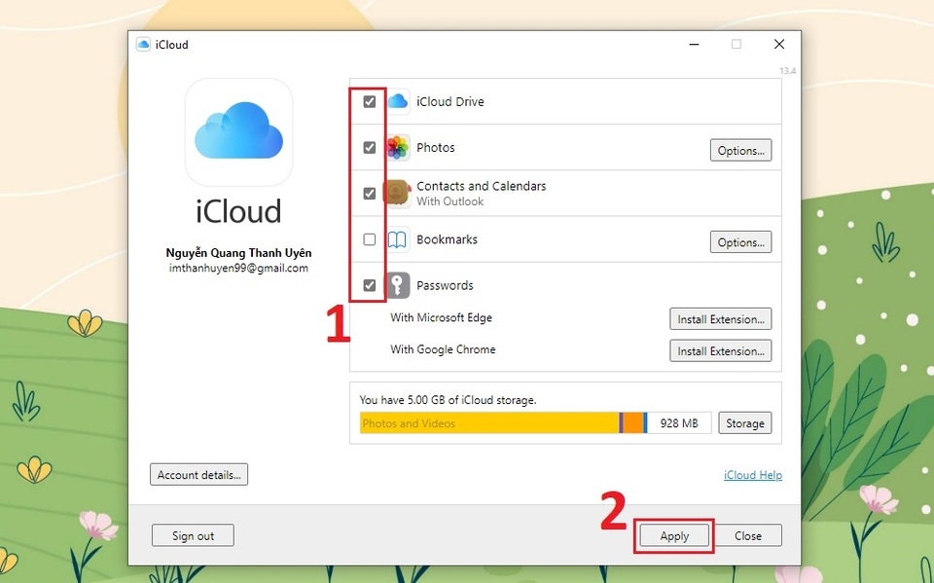Viewport: 934px width, 583px height.
Task: Uncheck the iCloud Drive checkbox
Action: pyautogui.click(x=370, y=101)
